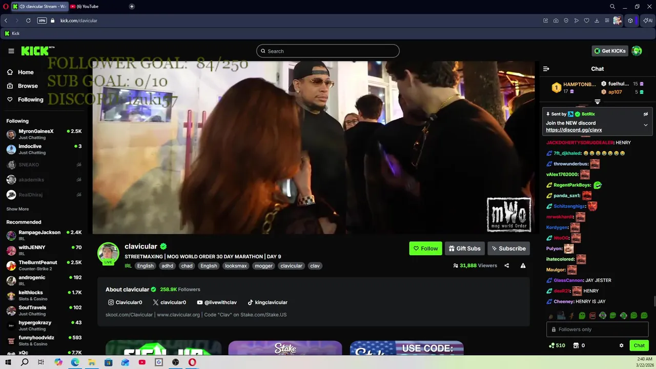Open a new browser tab
The image size is (656, 369).
click(x=132, y=7)
